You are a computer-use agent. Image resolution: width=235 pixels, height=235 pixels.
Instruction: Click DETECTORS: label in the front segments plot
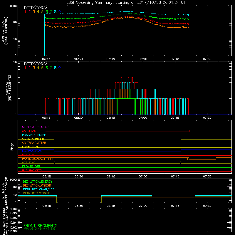coord(36,8)
